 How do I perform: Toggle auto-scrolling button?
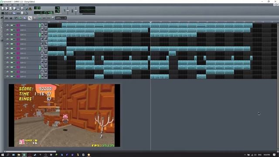pyautogui.click(x=40, y=18)
